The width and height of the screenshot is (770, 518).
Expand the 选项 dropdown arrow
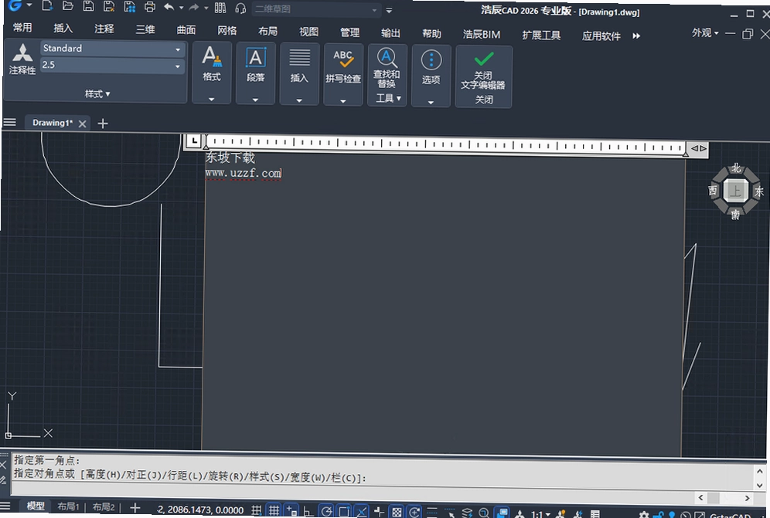(431, 102)
